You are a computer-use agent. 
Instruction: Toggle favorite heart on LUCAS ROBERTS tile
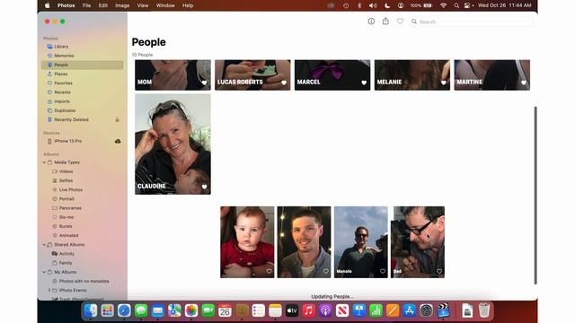coord(284,83)
